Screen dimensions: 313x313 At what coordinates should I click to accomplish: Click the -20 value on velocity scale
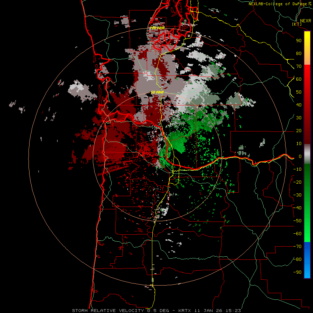[x=297, y=182]
